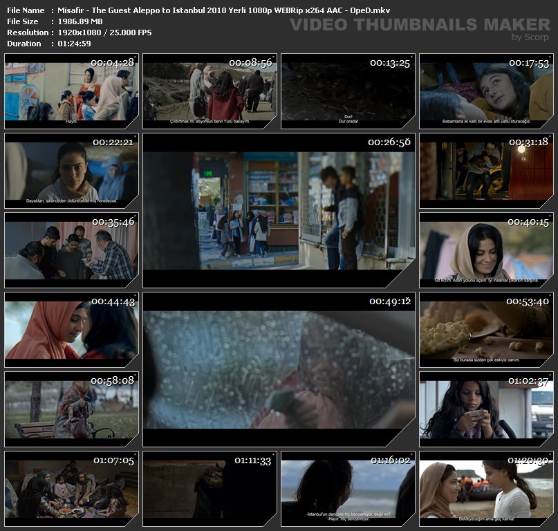558x531 pixels.
Task: Choose the thumbnail at 01:02:37
Action: (x=487, y=409)
